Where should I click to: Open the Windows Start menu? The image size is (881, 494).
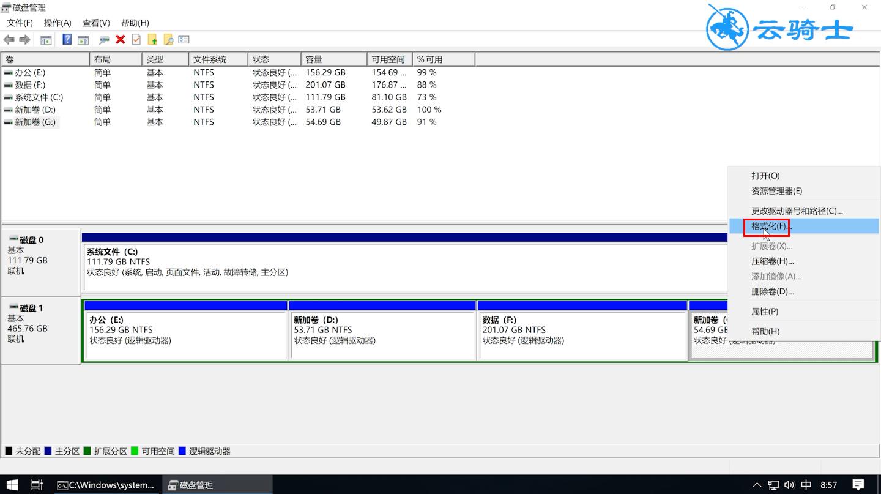point(12,485)
